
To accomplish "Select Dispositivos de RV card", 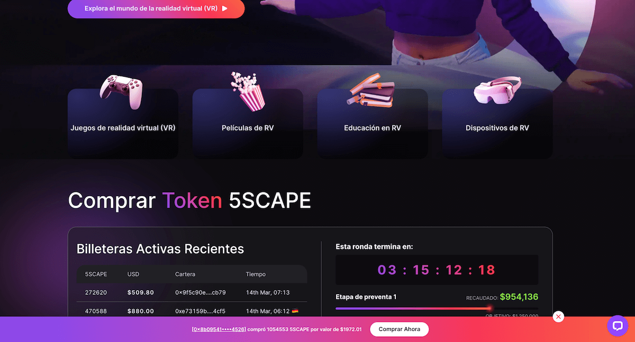I will pyautogui.click(x=497, y=124).
